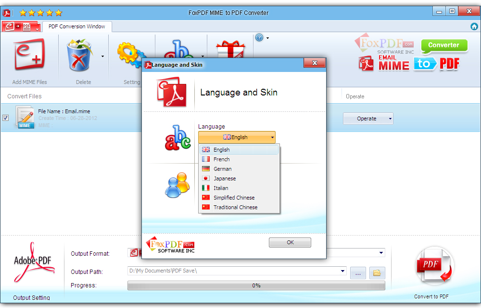Click the FoxPDF title bar app icon
Viewport: 481px width, 308px height.
6,13
